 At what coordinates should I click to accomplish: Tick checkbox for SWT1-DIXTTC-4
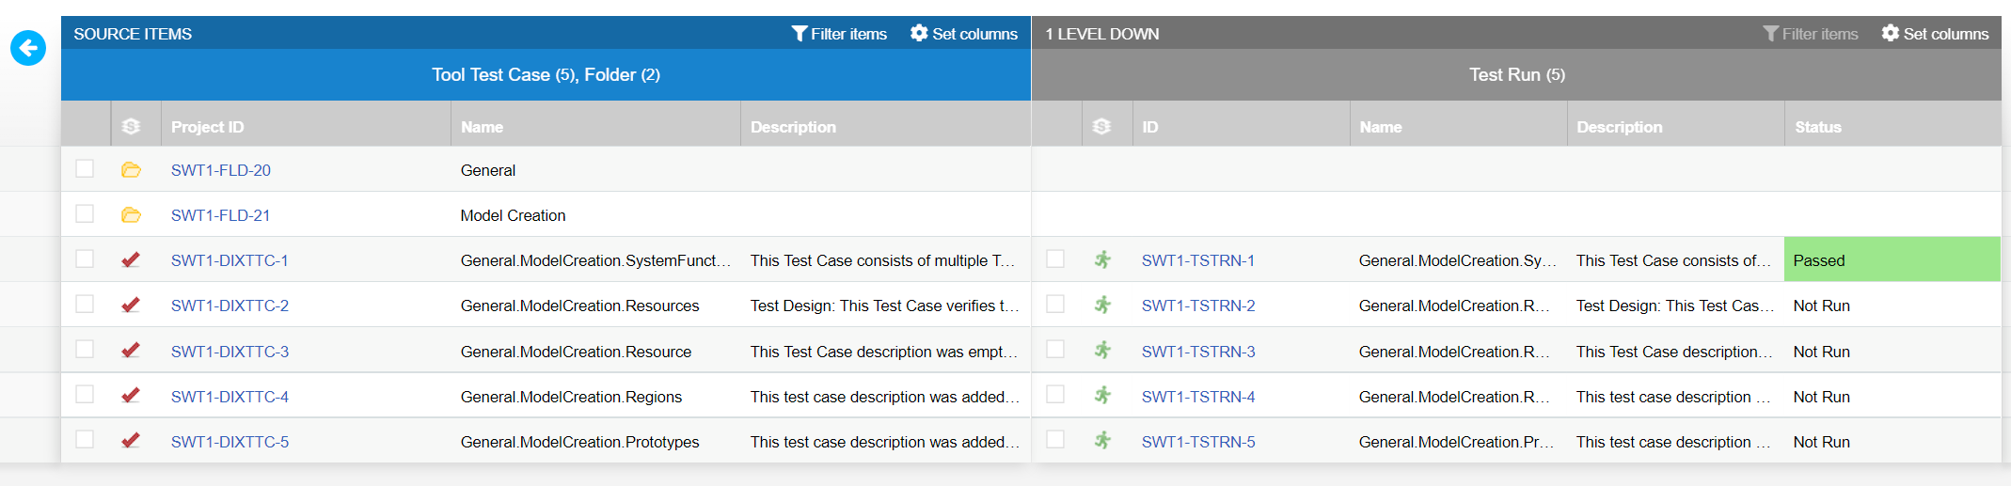coord(85,394)
